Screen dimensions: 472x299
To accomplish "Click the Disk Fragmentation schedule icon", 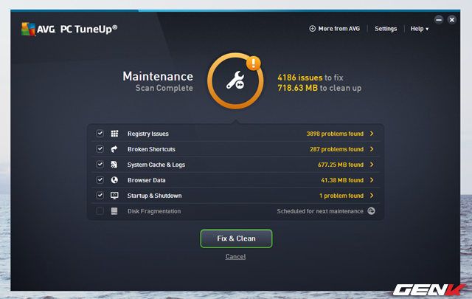I will coord(372,211).
